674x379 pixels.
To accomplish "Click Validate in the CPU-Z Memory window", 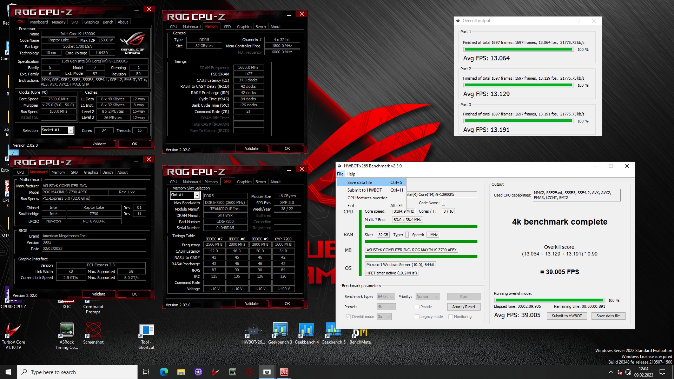I will [252, 148].
